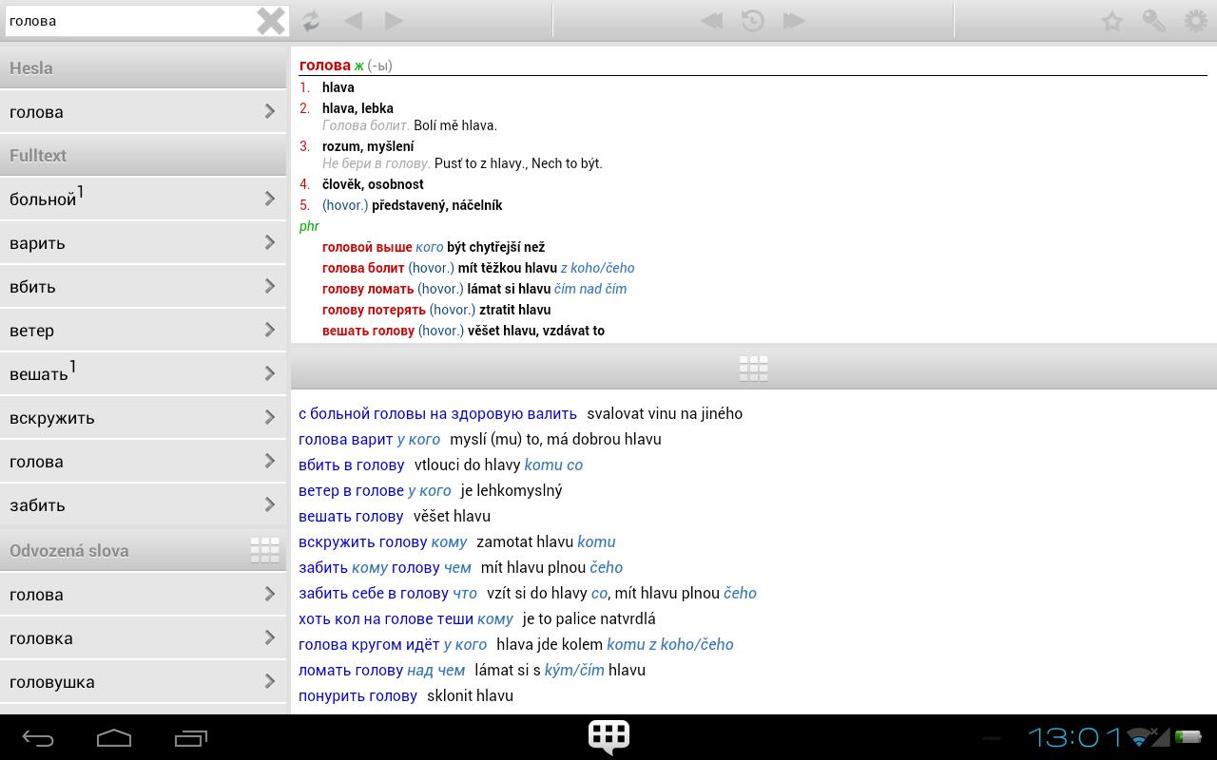Tap the chevron on the головка row
This screenshot has width=1217, height=760.
[270, 637]
